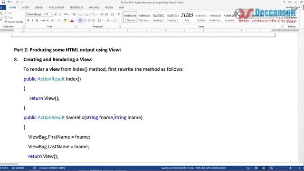304x171 pixels.
Task: Open Underline style dropdown arrow
Action: point(40,20)
